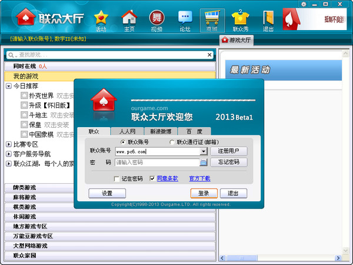Switch to the 百度 login tab

194,131
